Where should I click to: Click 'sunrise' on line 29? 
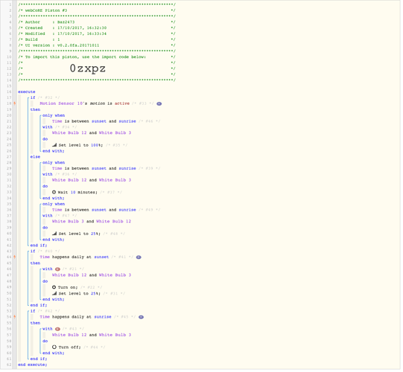pyautogui.click(x=127, y=169)
